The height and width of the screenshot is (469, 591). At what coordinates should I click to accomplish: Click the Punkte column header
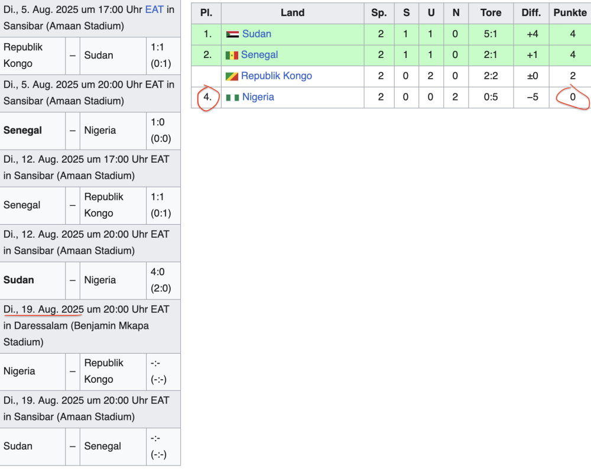tap(570, 12)
